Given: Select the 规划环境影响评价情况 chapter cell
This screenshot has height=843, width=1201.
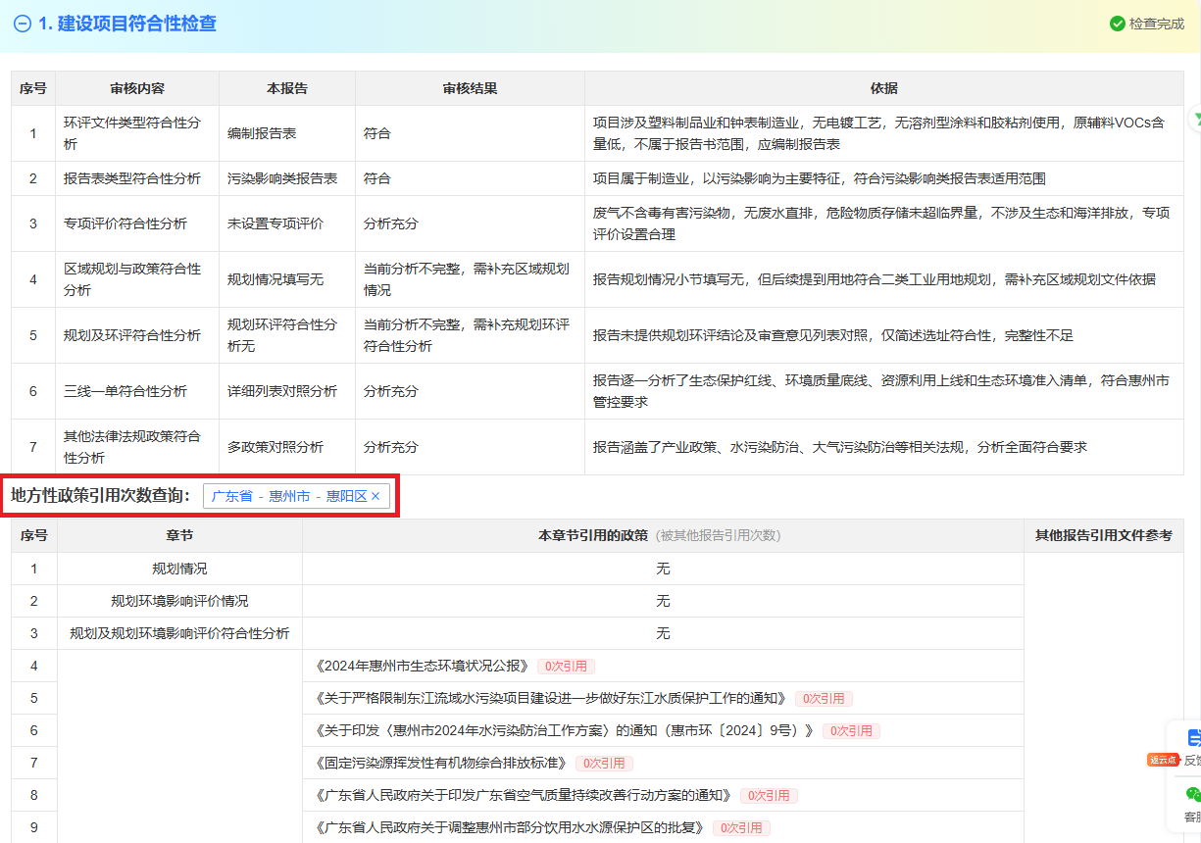Looking at the screenshot, I should tap(179, 601).
